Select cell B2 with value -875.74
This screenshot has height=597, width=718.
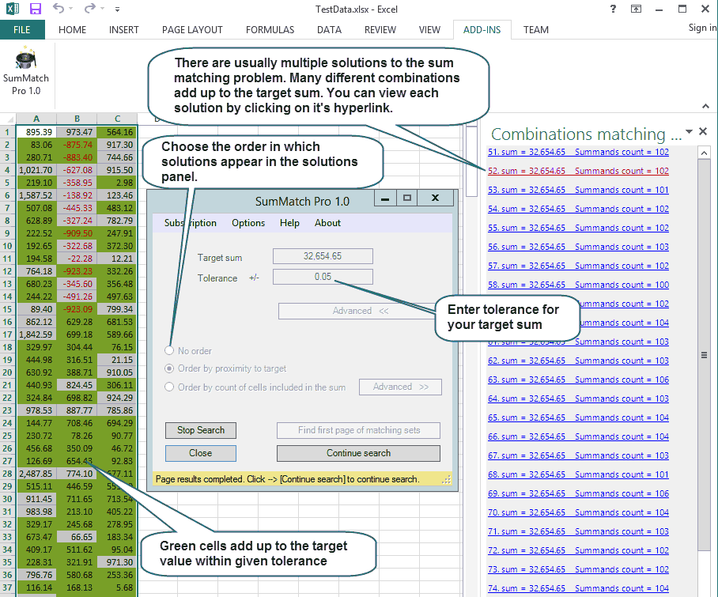click(x=77, y=145)
